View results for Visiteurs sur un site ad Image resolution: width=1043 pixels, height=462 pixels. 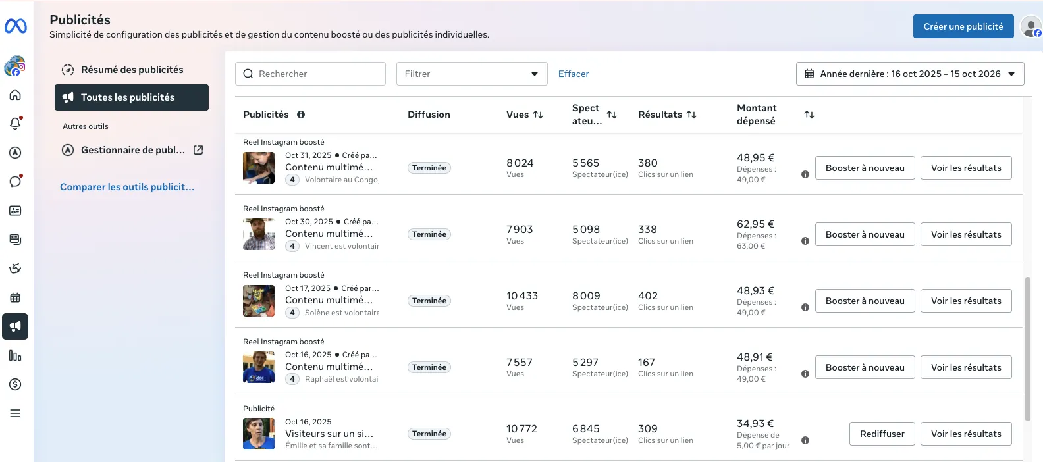pos(966,434)
